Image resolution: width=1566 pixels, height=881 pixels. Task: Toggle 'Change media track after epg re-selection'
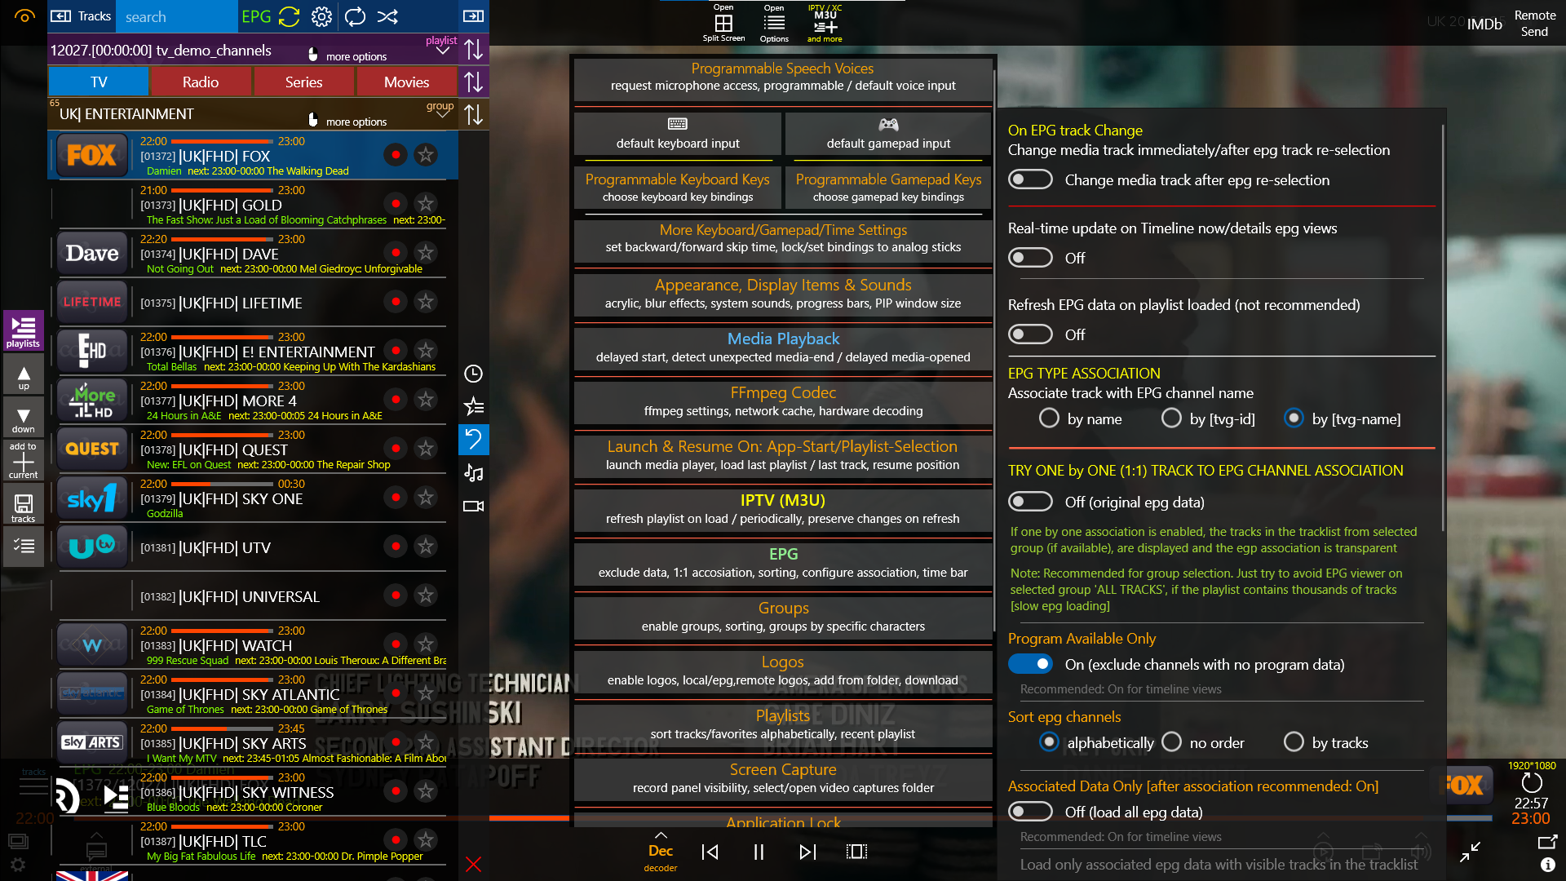click(x=1029, y=179)
